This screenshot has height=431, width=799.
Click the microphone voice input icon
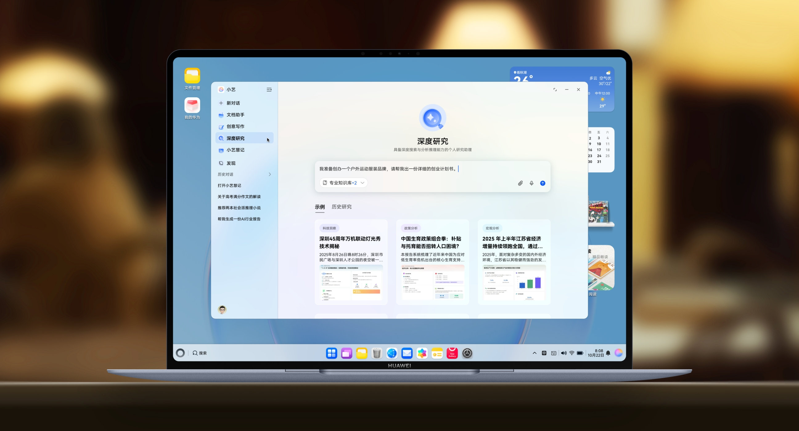coord(531,183)
